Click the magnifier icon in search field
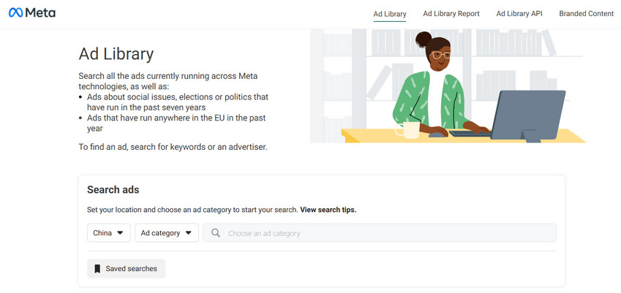Viewport: 621px width, 293px height. 216,233
